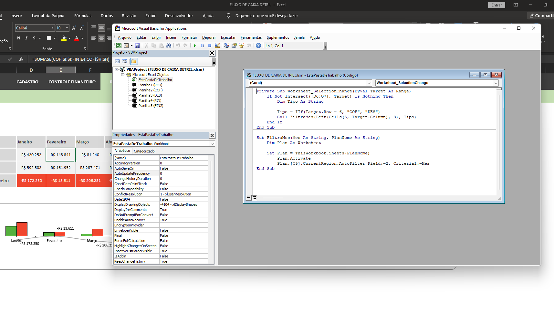Viewport: 554px width, 313px height.
Task: Open the Desenvolvedor ribbon tab in Excel
Action: 179,16
